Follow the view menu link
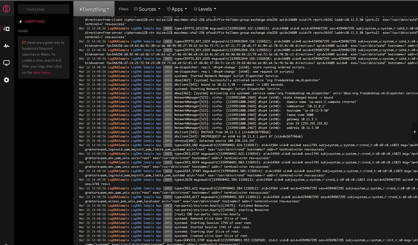The image size is (418, 245). point(42,72)
